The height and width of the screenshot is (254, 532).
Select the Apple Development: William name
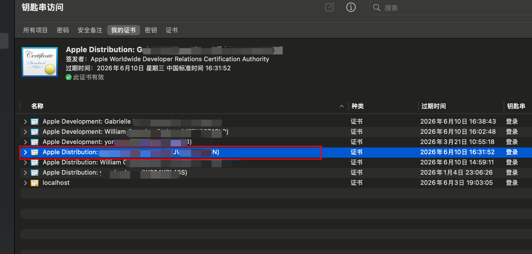[x=84, y=132]
